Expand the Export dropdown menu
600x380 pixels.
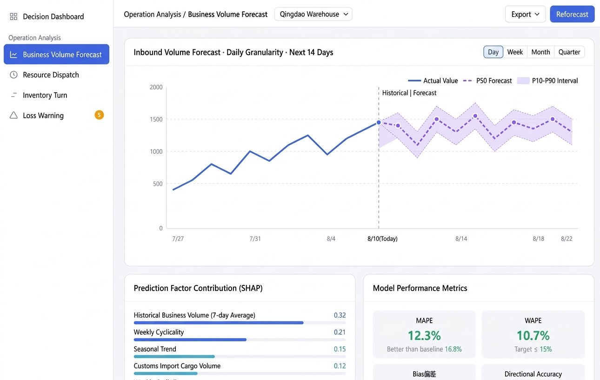click(525, 14)
